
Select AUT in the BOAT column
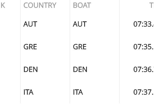(80, 24)
